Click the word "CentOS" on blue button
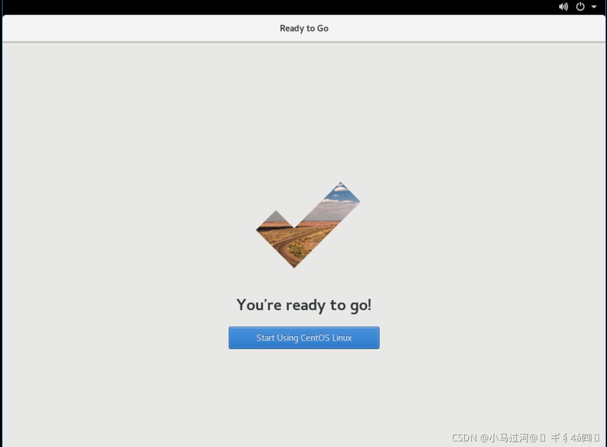 [x=316, y=338]
